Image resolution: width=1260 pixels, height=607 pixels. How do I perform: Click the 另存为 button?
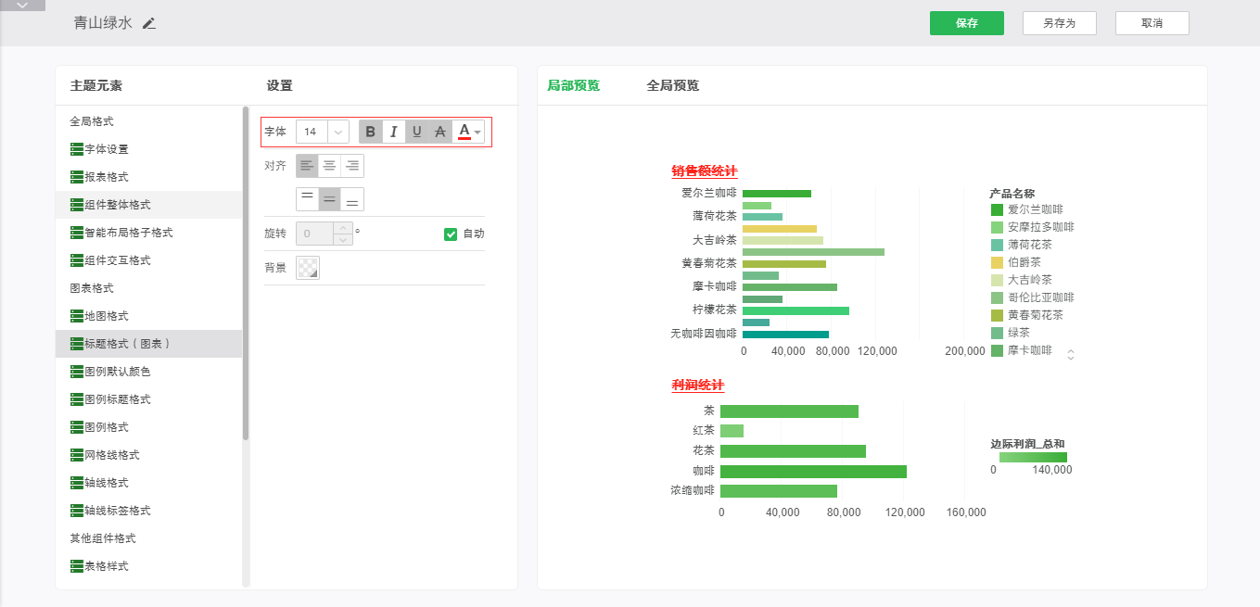click(x=1059, y=23)
